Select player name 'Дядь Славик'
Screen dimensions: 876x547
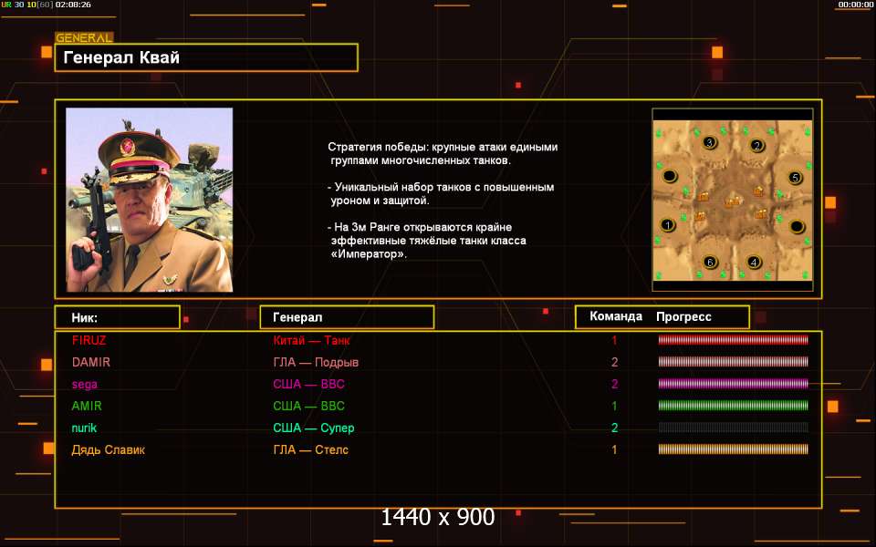click(109, 449)
